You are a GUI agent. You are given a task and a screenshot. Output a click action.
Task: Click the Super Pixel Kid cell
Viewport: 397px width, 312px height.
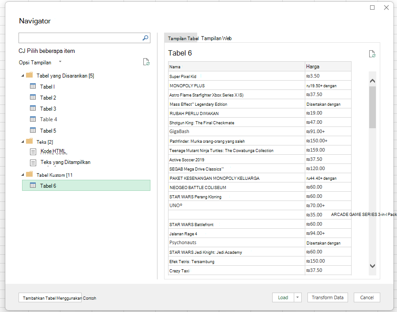(x=236, y=76)
